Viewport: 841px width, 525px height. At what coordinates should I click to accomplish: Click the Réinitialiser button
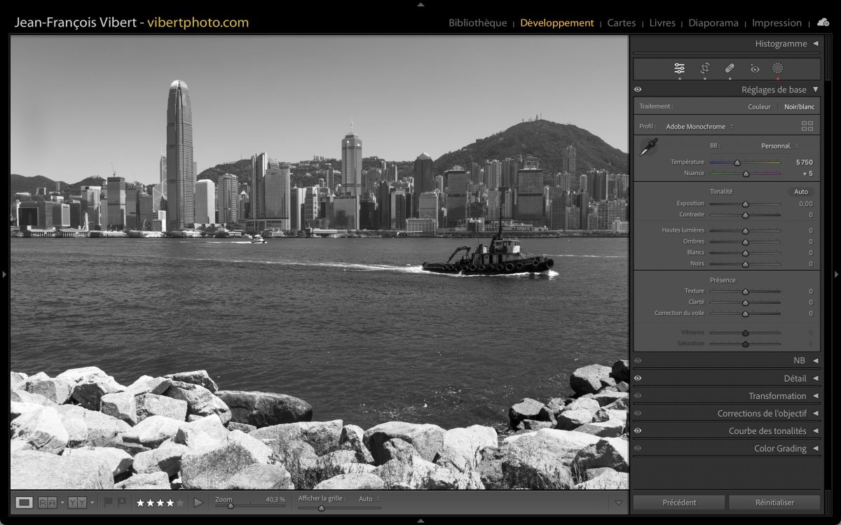tap(774, 503)
